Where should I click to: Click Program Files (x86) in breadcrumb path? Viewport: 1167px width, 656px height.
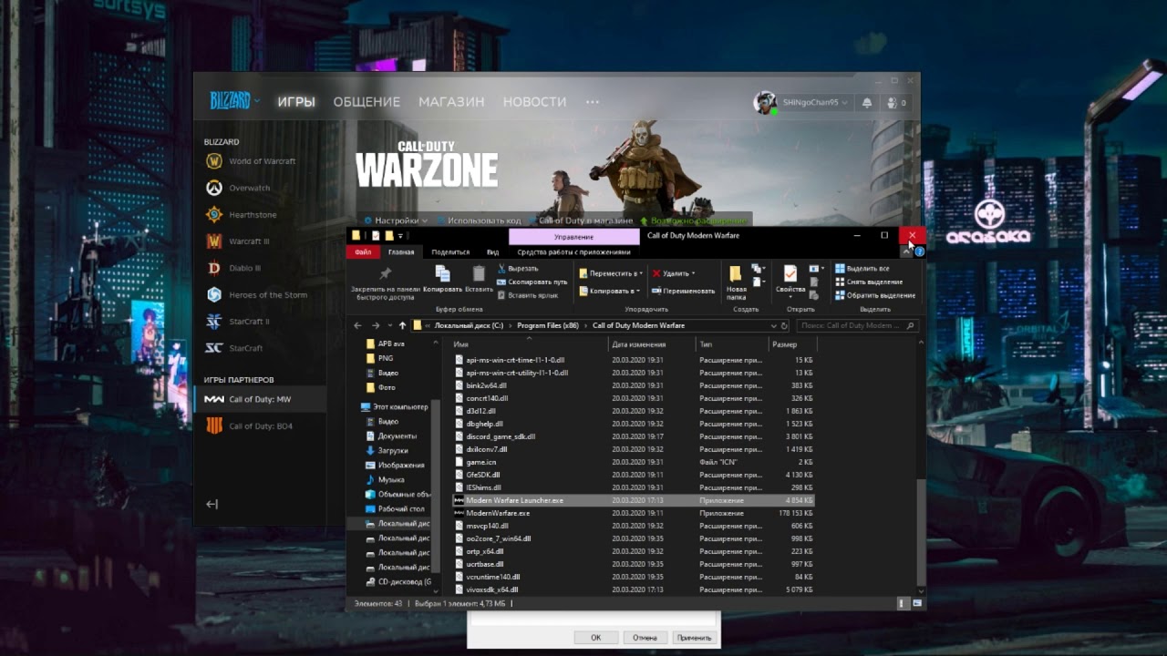548,325
